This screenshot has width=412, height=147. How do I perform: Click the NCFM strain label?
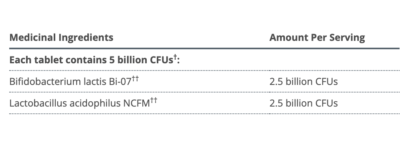click(x=137, y=103)
